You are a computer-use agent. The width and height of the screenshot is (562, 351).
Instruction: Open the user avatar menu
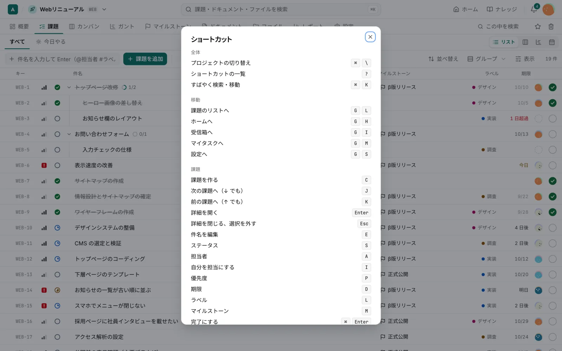548,9
